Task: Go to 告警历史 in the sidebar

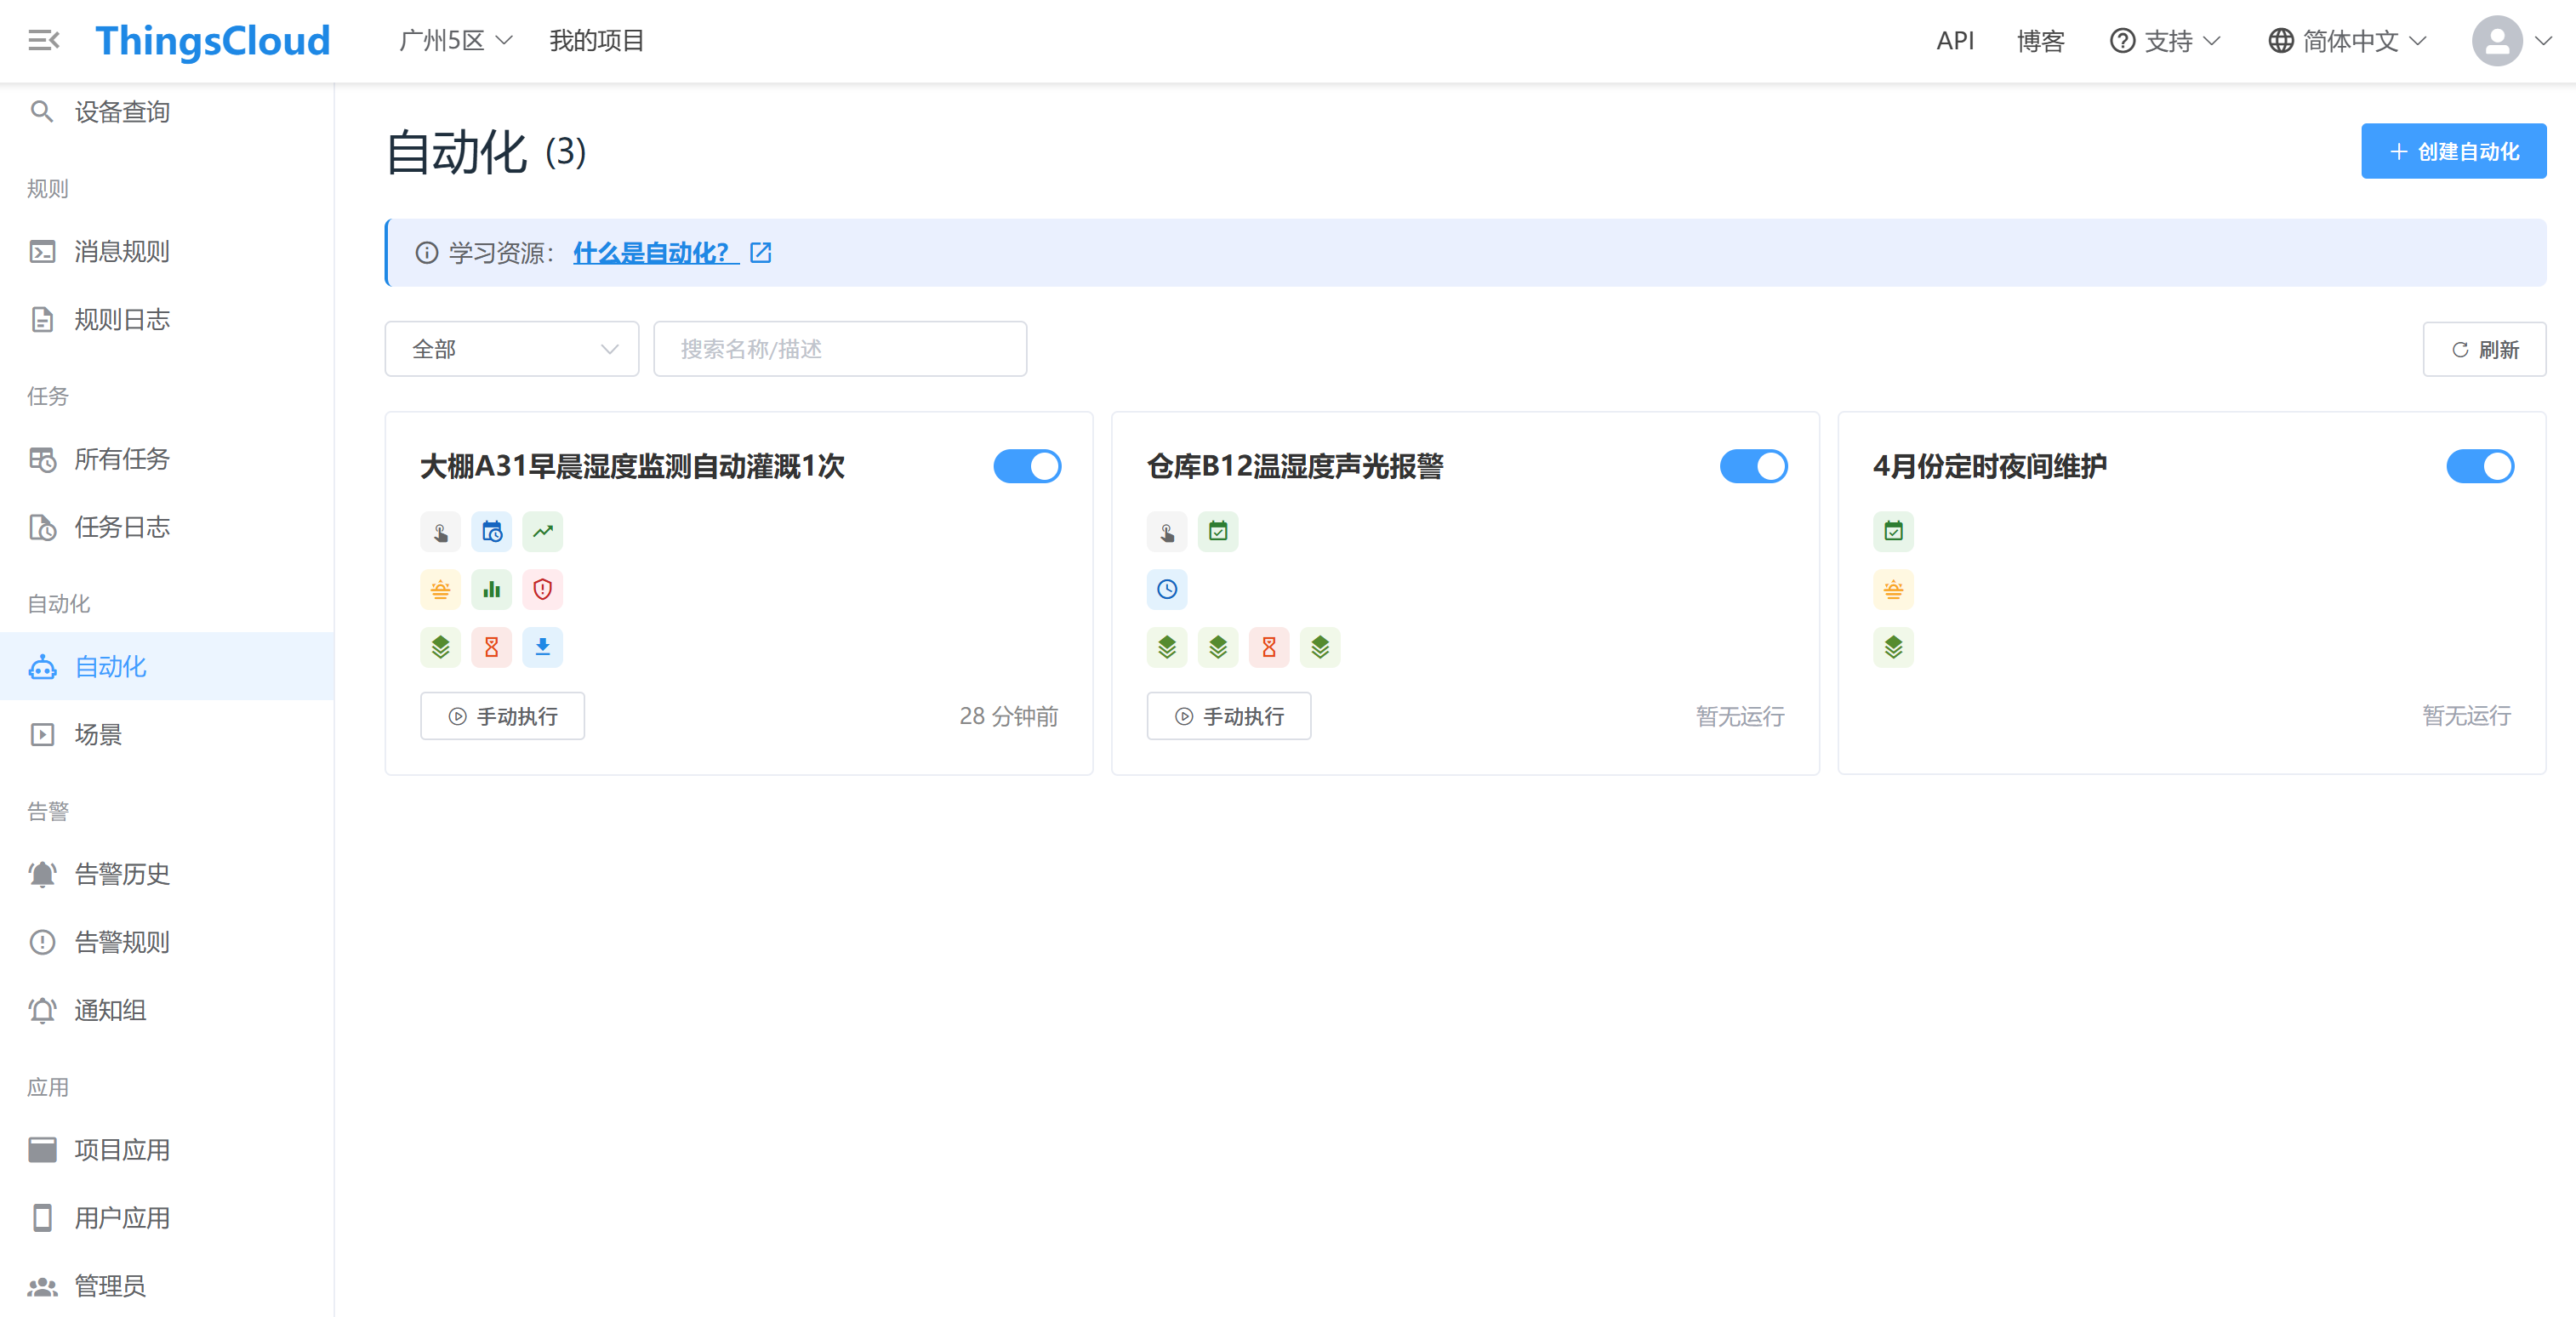Action: click(x=121, y=874)
